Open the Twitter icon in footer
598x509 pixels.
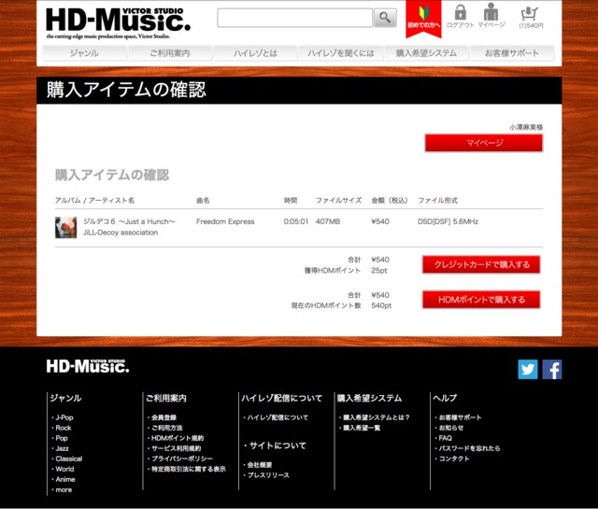point(528,369)
